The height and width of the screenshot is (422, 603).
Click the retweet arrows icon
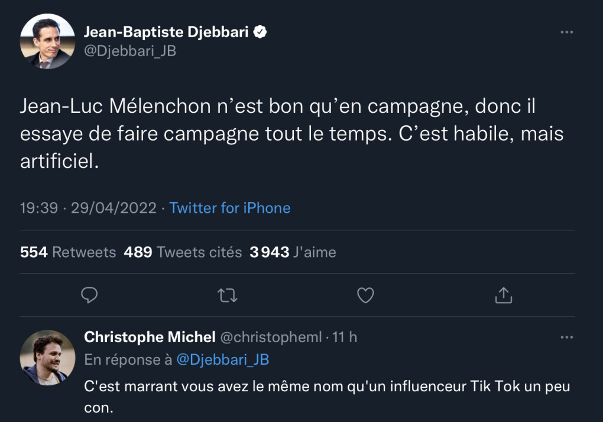[x=227, y=294]
